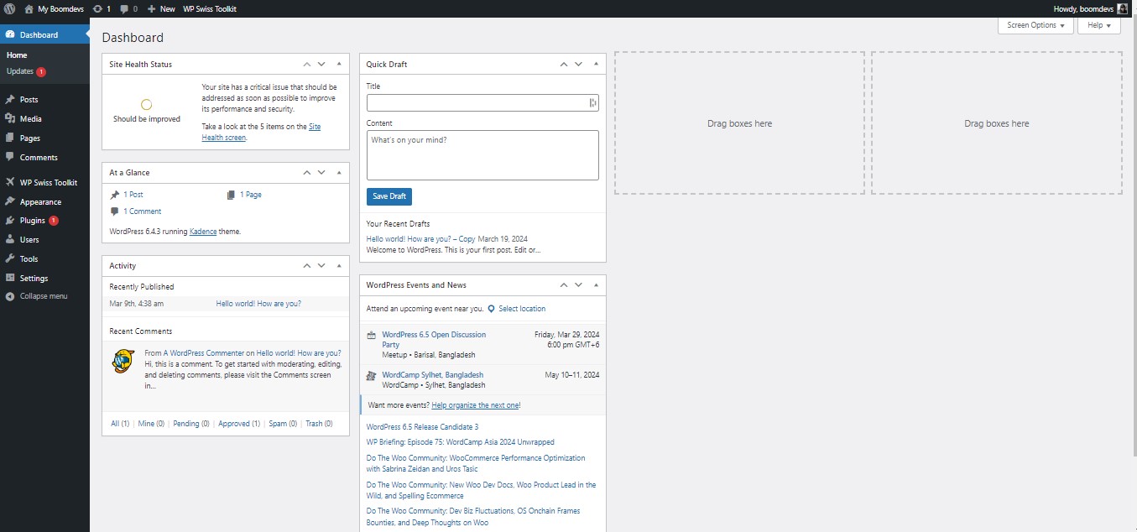Move Site Health Status box down
This screenshot has height=532, width=1137.
tap(321, 64)
